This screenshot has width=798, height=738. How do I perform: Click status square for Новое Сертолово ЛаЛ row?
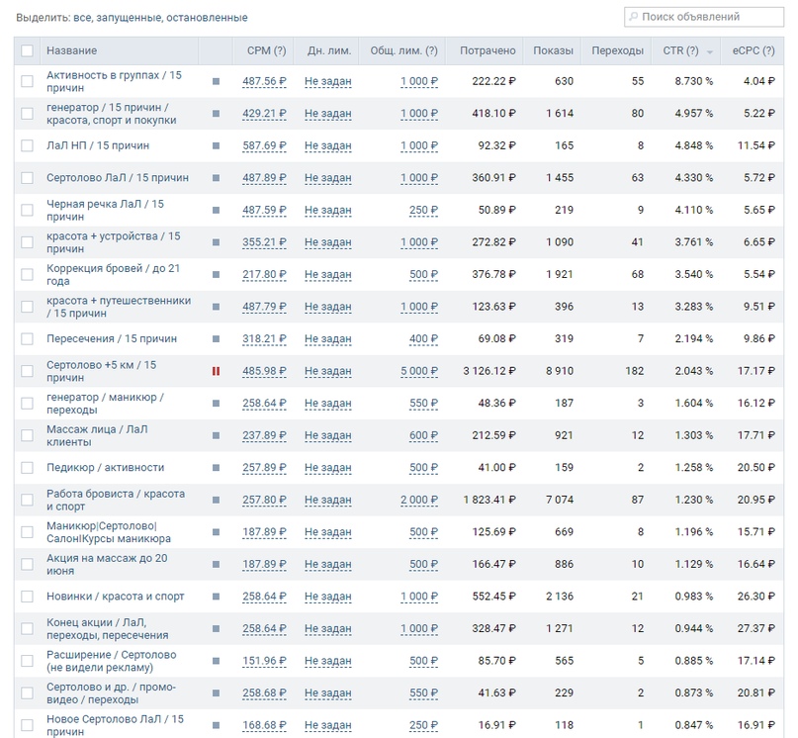pos(216,725)
